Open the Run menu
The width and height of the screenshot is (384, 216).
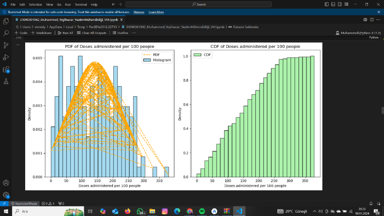click(68, 4)
